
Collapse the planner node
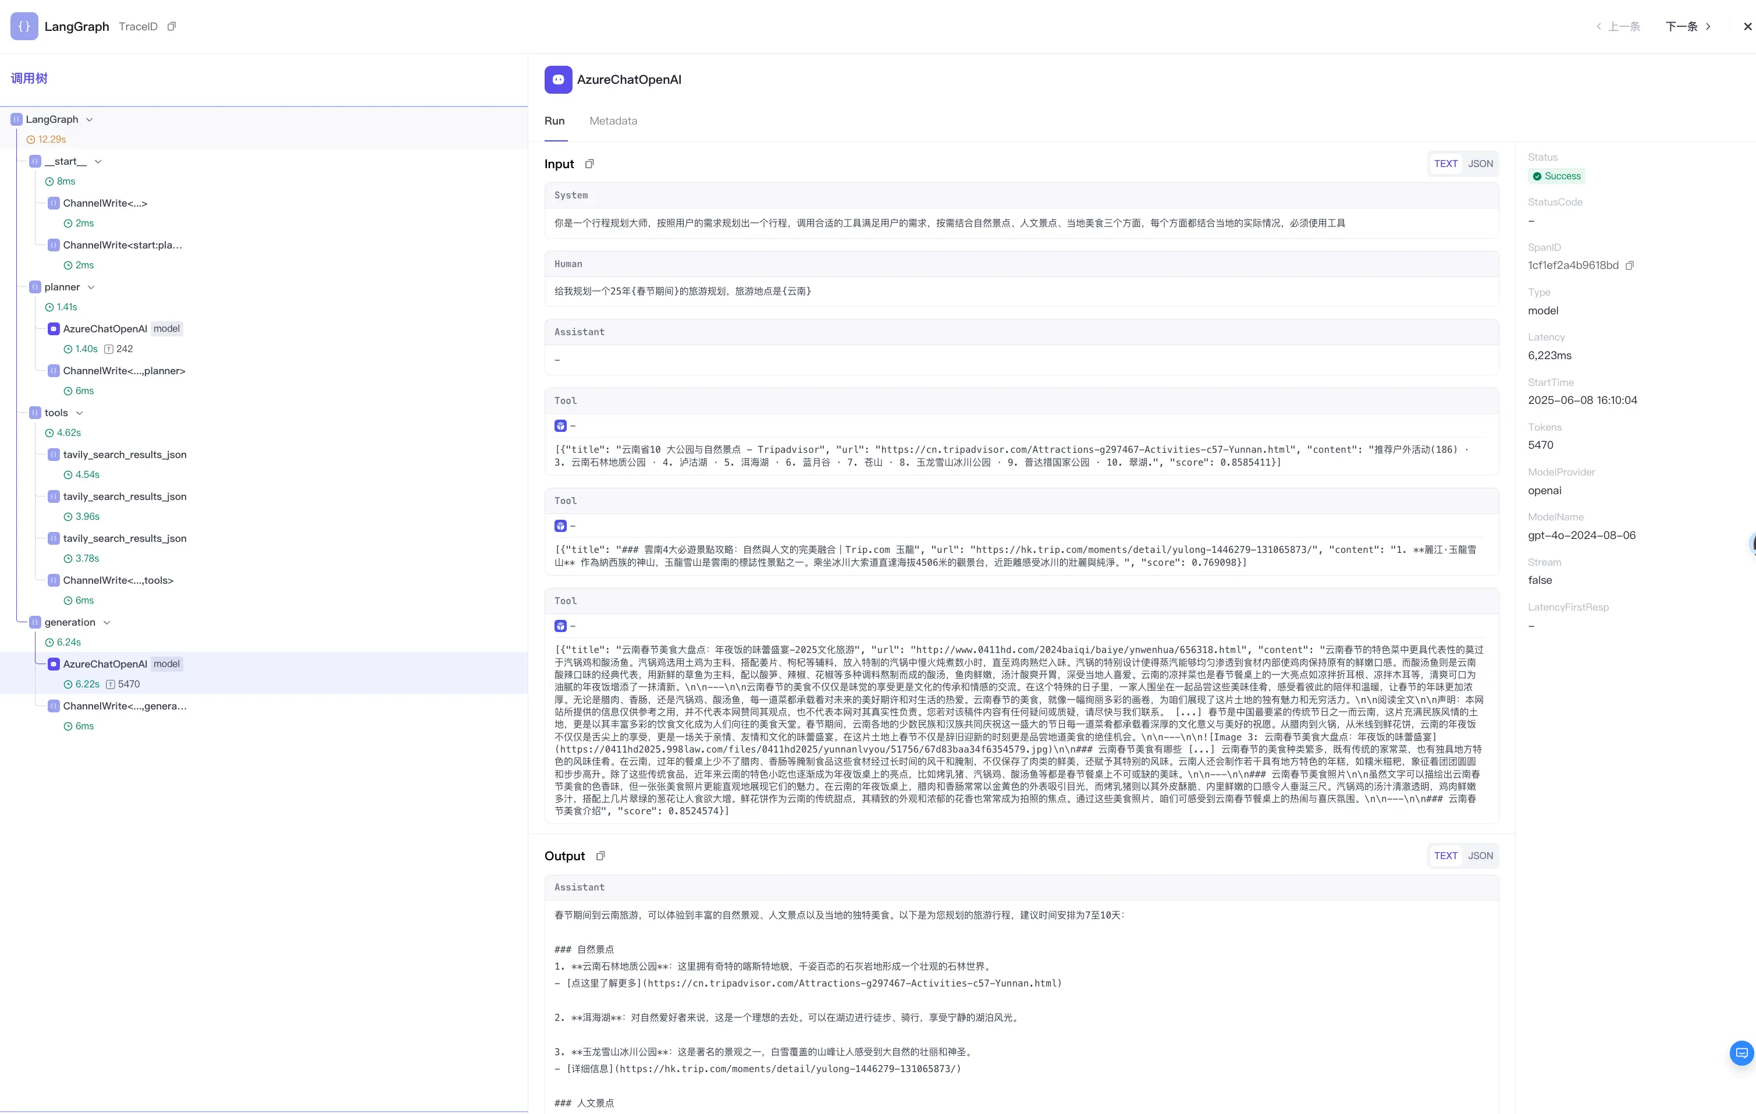(x=91, y=288)
